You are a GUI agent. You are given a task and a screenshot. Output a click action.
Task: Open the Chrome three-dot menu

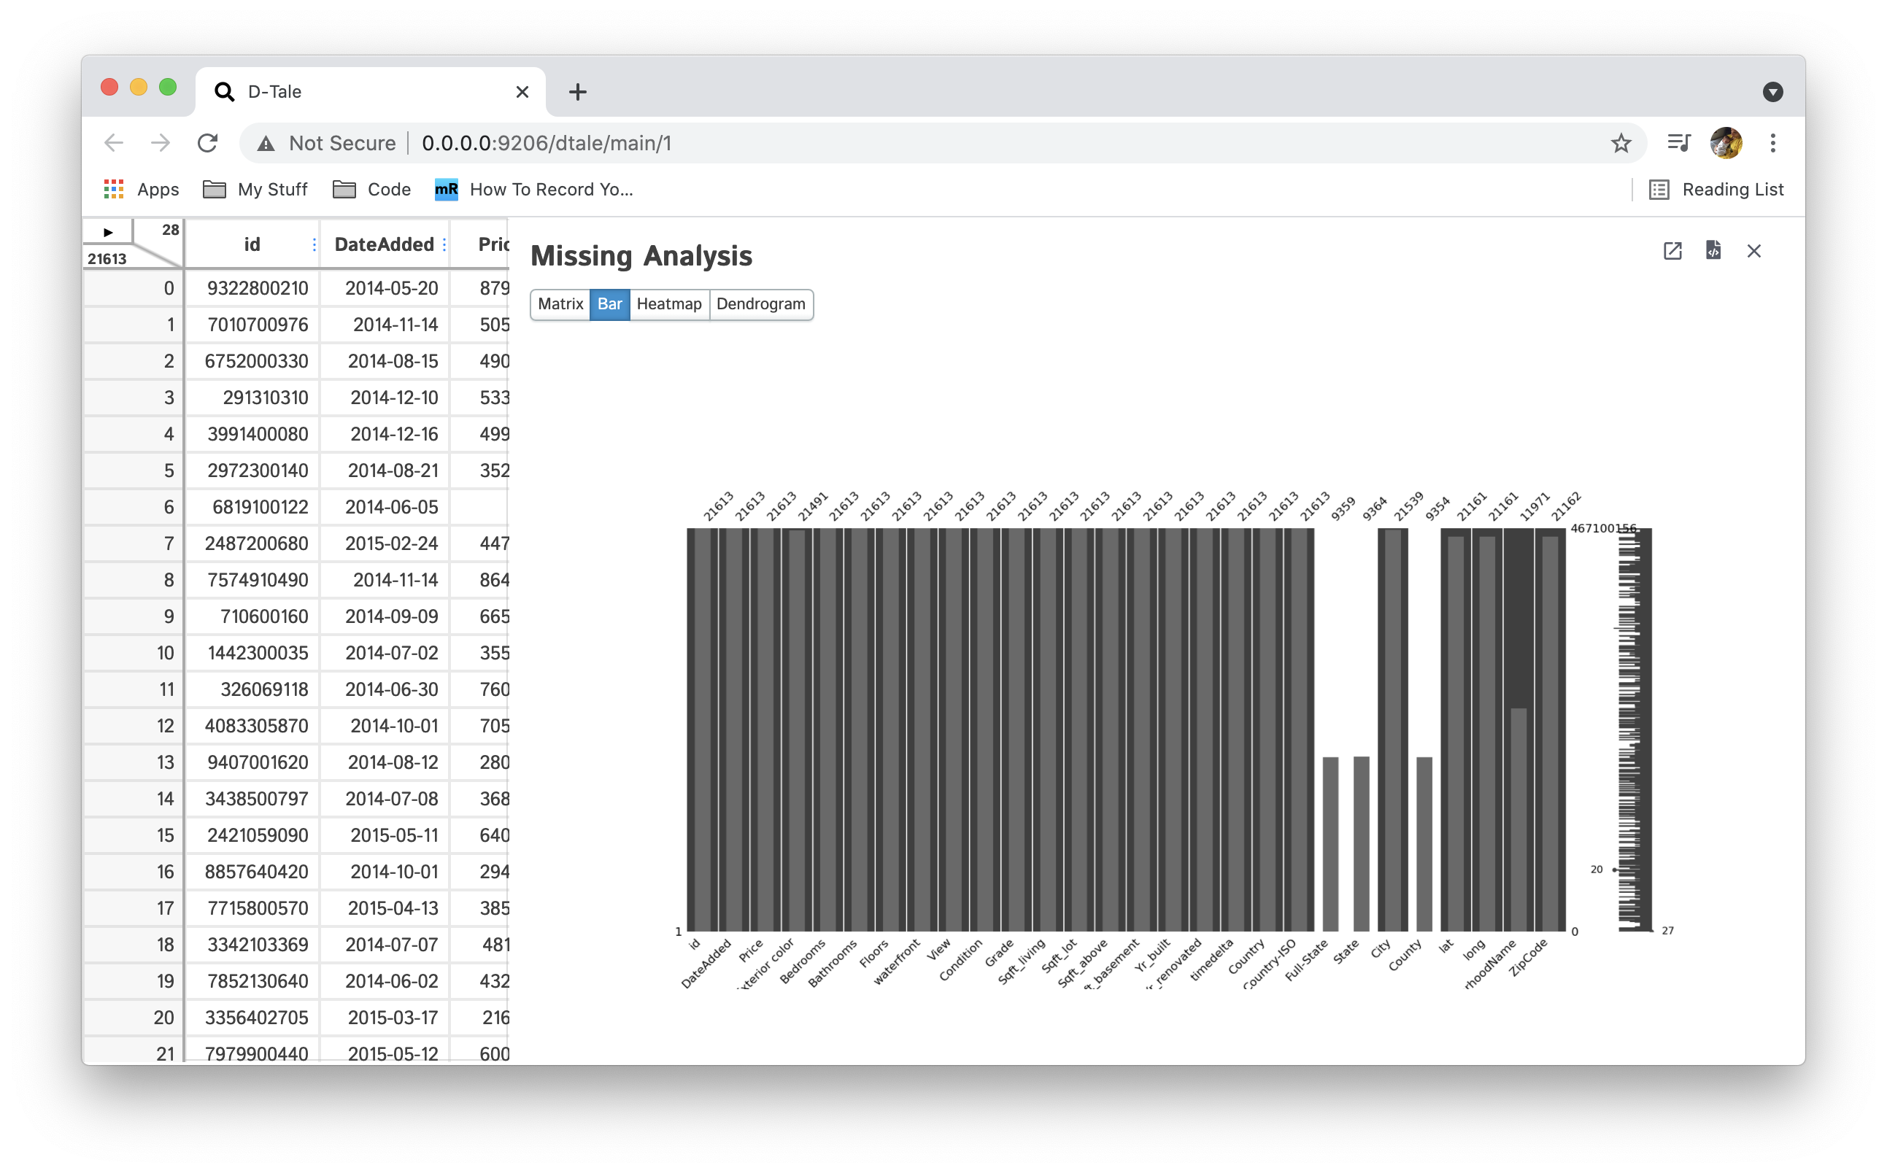point(1772,143)
